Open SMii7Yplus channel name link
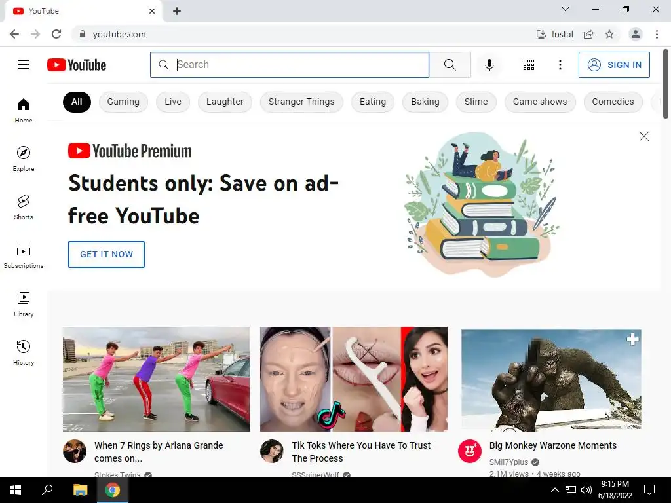Image resolution: width=671 pixels, height=503 pixels. 508,462
